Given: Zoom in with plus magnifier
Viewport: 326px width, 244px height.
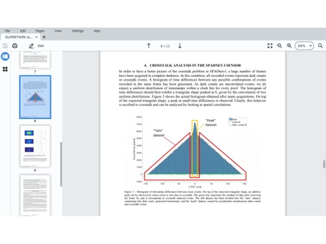Looking at the screenshot, I should point(289,46).
